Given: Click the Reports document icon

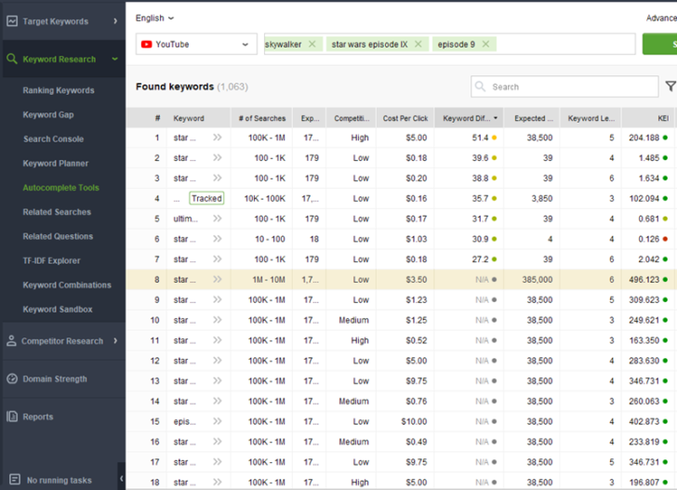Looking at the screenshot, I should (12, 417).
